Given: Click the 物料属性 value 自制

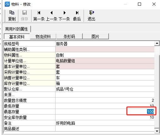Looking at the screenshot, I should (x=105, y=55).
